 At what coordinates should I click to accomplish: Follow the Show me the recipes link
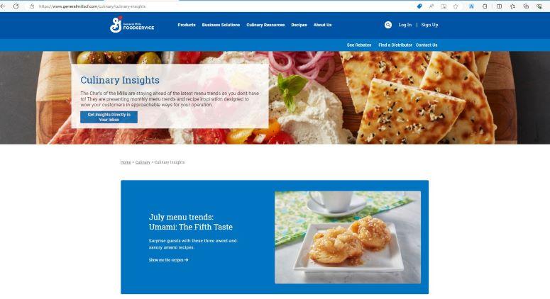pos(168,260)
